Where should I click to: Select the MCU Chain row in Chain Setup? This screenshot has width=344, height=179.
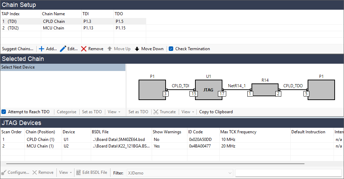tap(54, 28)
